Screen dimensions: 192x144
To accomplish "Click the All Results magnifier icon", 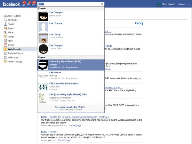I will (5, 20).
